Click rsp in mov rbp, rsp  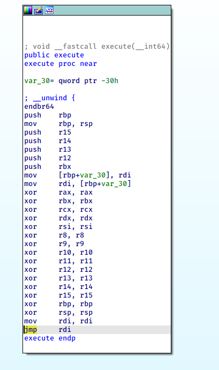point(86,124)
